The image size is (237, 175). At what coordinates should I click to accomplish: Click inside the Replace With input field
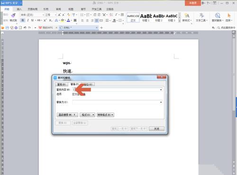(118, 102)
